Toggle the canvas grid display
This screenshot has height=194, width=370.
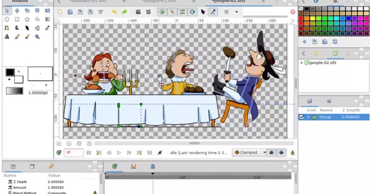(x=226, y=12)
